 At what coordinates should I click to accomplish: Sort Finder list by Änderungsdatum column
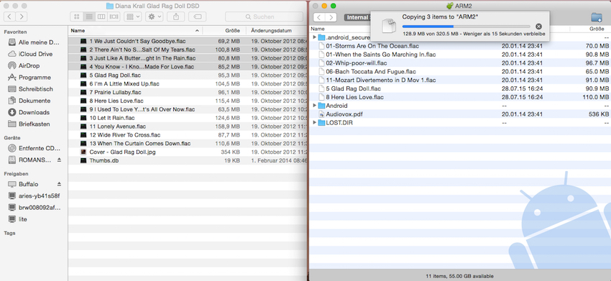click(x=277, y=30)
